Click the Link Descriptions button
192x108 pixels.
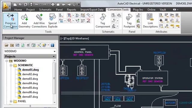[150, 21]
